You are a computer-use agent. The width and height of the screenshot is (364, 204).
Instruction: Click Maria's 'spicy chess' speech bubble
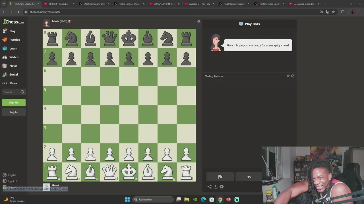click(258, 45)
